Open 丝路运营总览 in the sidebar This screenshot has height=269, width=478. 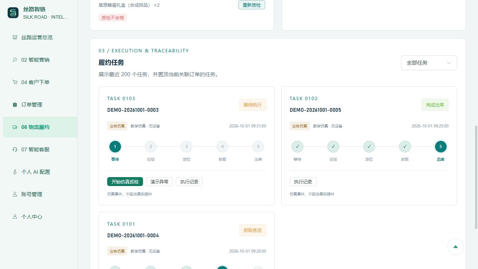click(x=40, y=37)
